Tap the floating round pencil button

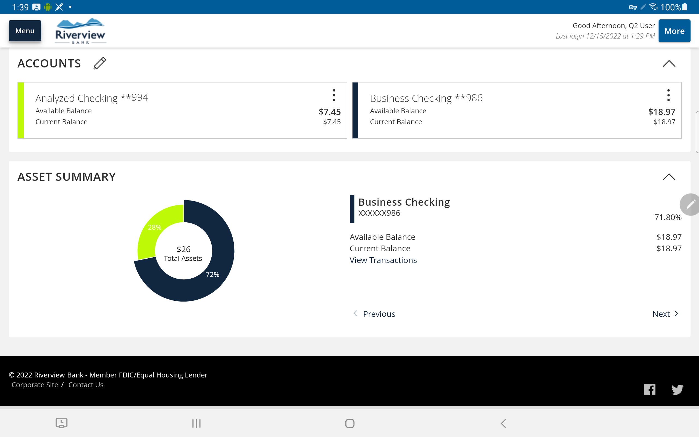pos(690,205)
